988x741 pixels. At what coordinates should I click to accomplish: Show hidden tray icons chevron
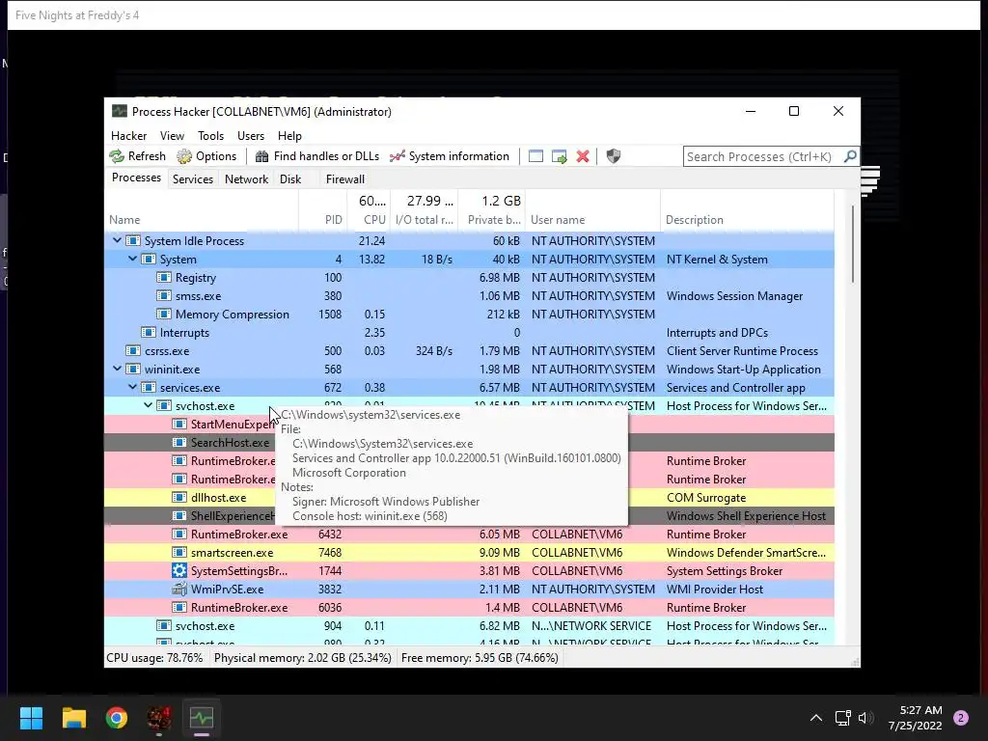pos(816,718)
